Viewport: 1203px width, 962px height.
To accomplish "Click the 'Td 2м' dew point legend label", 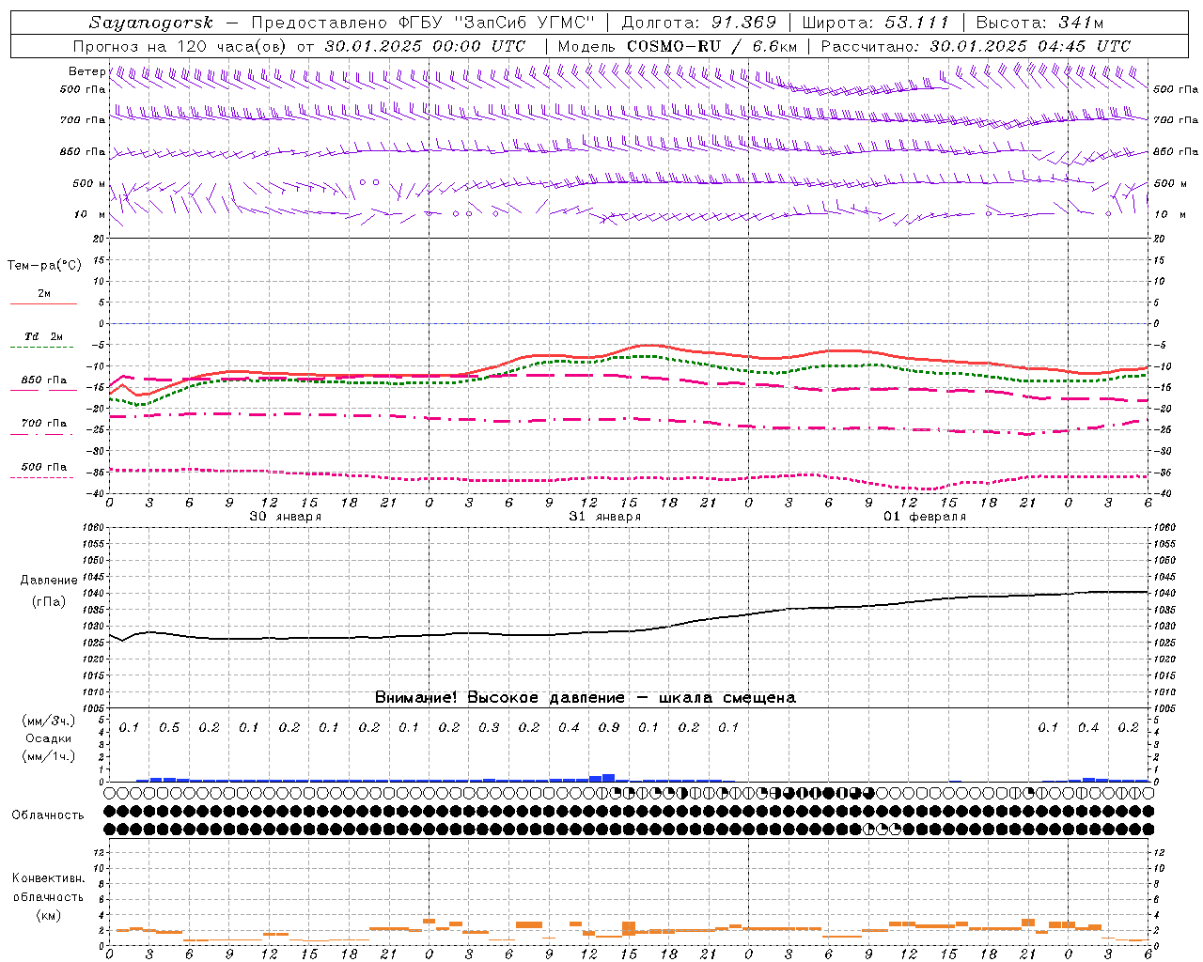I will coord(43,336).
